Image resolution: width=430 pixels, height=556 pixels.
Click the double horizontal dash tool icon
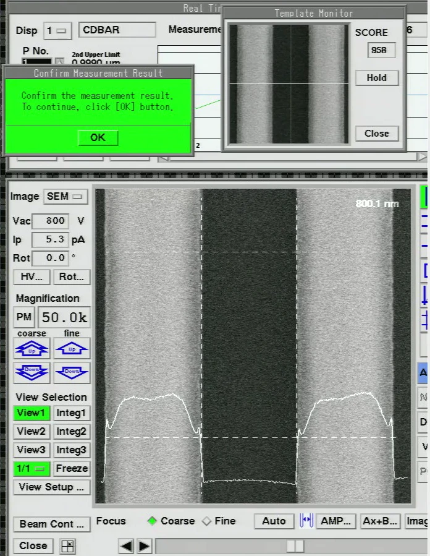pyautogui.click(x=424, y=220)
